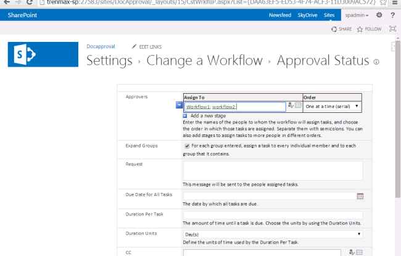Screen dimensions: 401x256
Task: Follow this site via star icon
Action: 360,29
